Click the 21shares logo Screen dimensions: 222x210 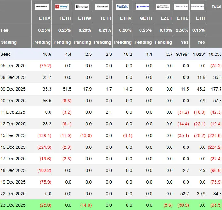point(102,6)
